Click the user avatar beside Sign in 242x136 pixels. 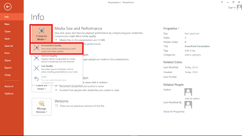239,7
